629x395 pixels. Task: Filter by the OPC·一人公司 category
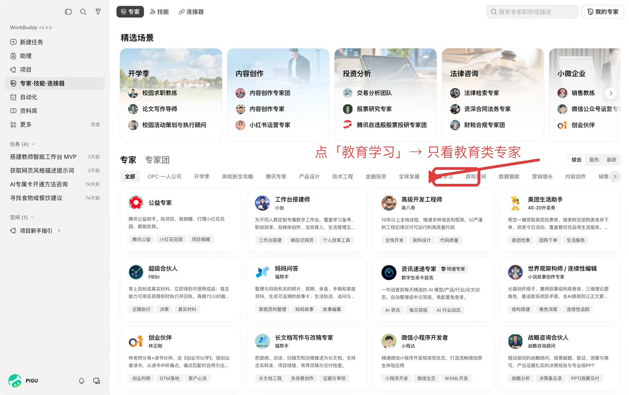[x=164, y=177]
